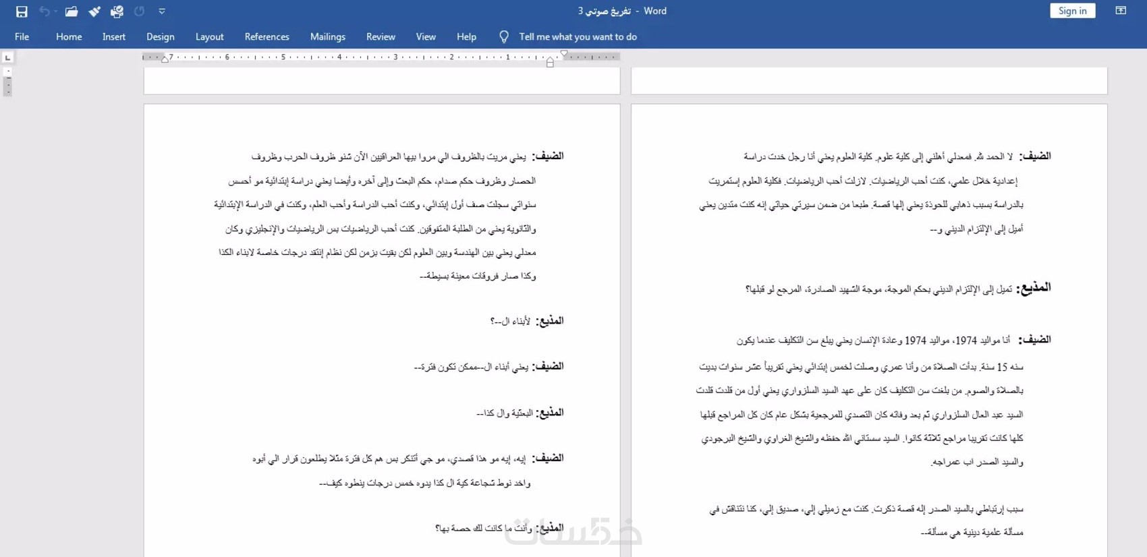
Task: Select the References tab
Action: coord(267,36)
